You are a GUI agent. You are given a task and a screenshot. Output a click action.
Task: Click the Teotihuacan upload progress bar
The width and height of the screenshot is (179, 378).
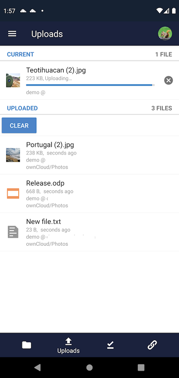coord(90,85)
